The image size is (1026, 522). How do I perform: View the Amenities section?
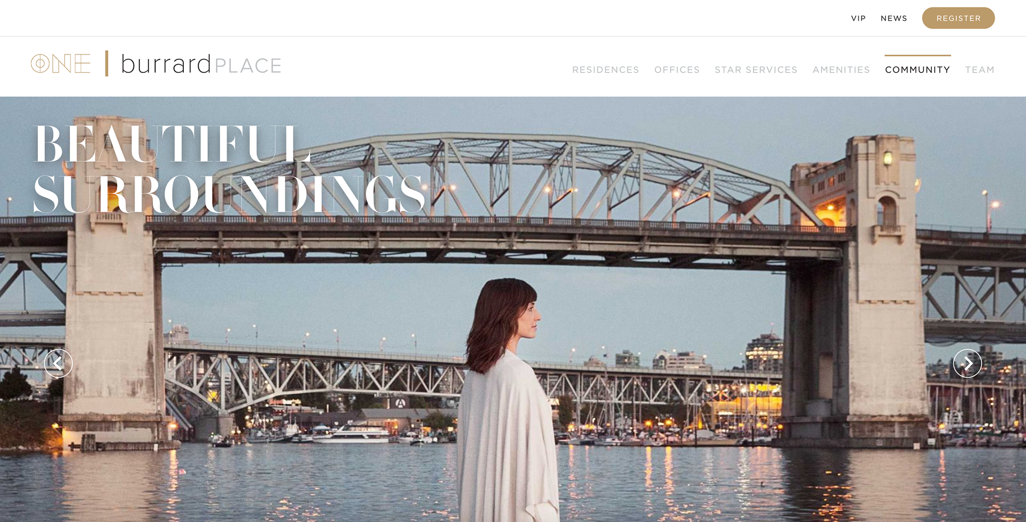click(x=841, y=70)
